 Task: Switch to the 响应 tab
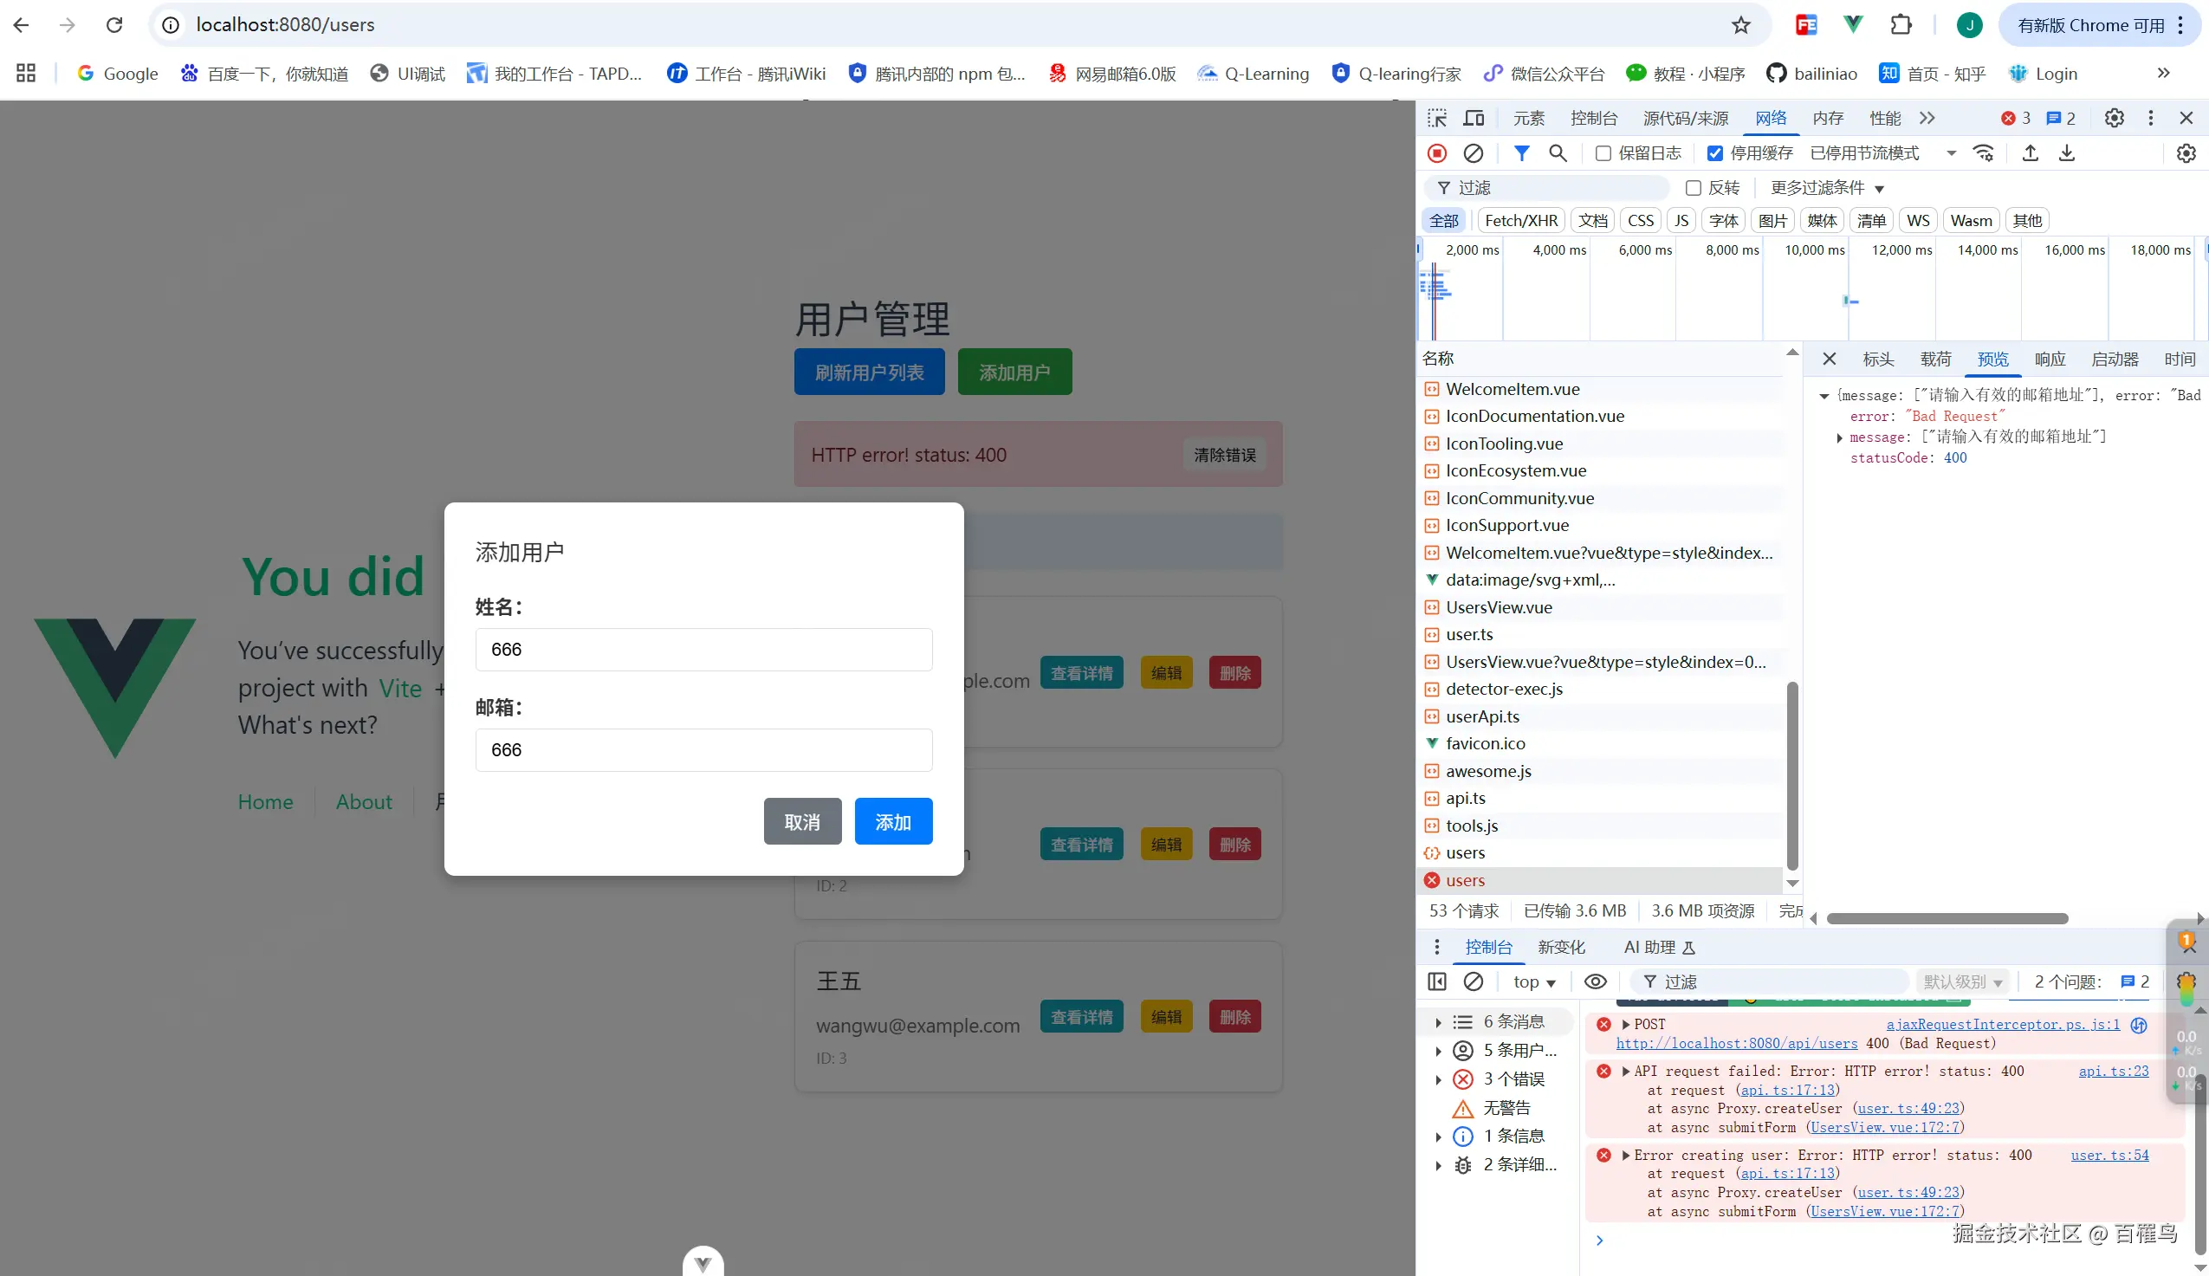point(2050,359)
